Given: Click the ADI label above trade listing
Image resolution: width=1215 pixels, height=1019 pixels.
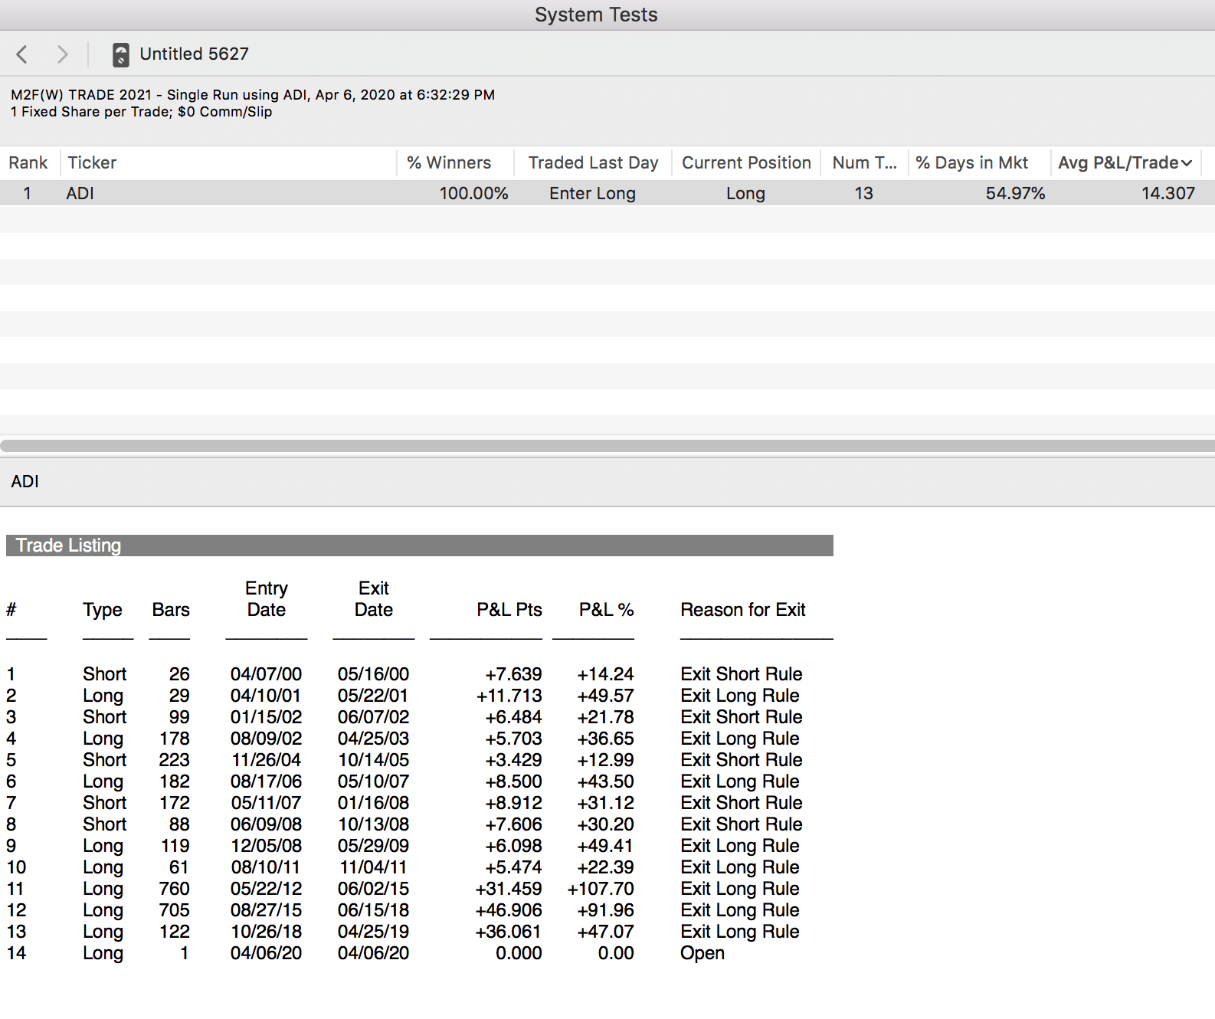Looking at the screenshot, I should [x=25, y=482].
